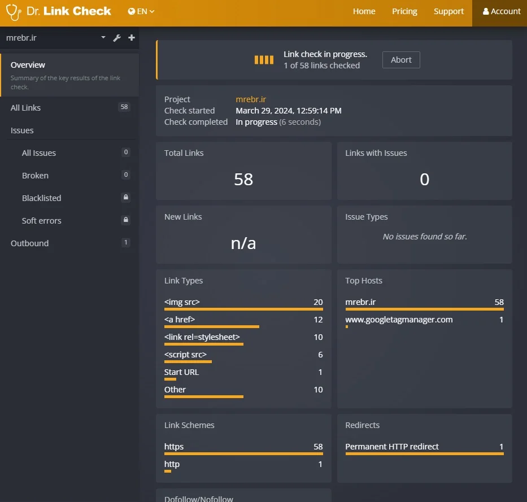
Task: Filter links by https scheme
Action: 243,448
